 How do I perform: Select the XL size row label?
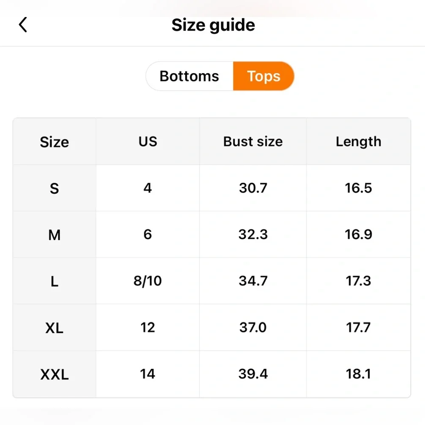coord(54,328)
